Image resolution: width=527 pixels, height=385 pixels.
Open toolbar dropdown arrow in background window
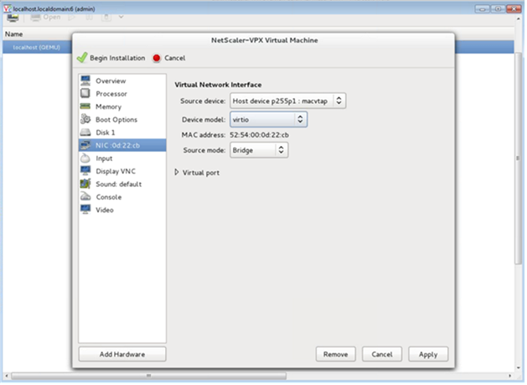121,17
